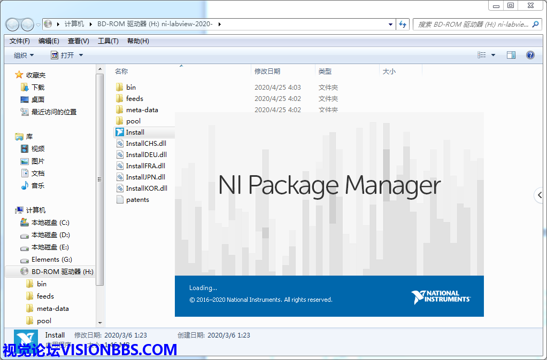Click the navigation pane vertical scrollbar
The width and height of the screenshot is (547, 360).
[100, 179]
